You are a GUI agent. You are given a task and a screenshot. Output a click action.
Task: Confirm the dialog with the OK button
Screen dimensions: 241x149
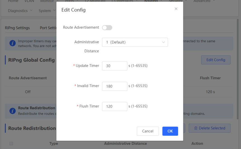coord(170,131)
